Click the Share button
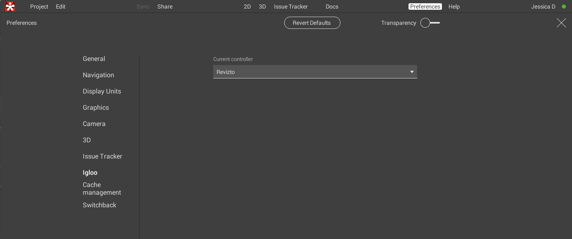572x239 pixels. [x=165, y=7]
